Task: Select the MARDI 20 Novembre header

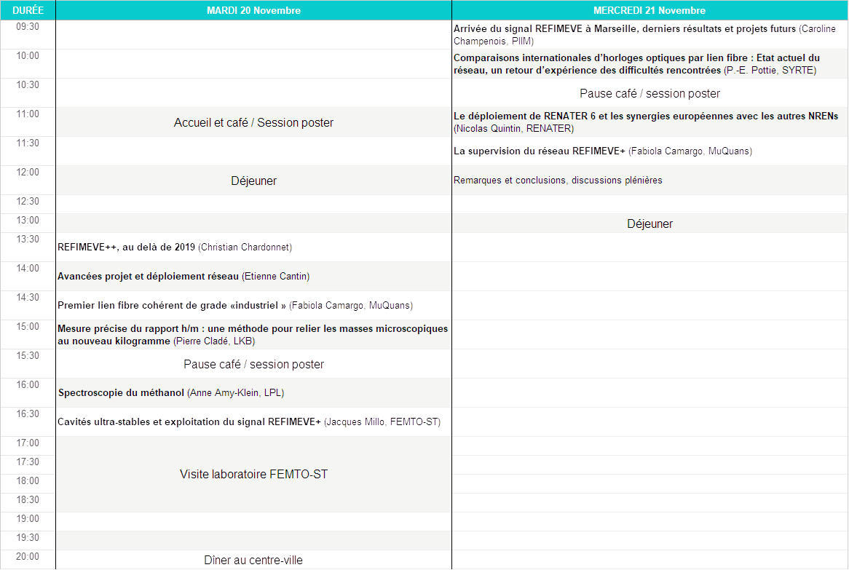Action: pos(253,10)
